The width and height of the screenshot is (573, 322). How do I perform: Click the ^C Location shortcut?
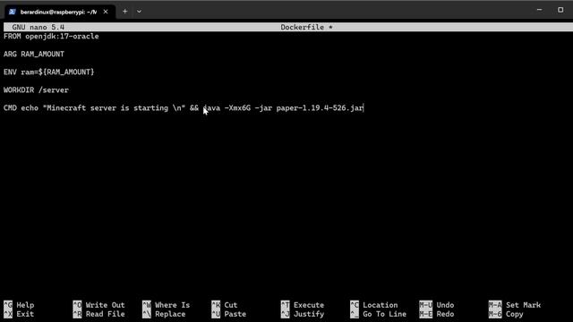point(374,305)
